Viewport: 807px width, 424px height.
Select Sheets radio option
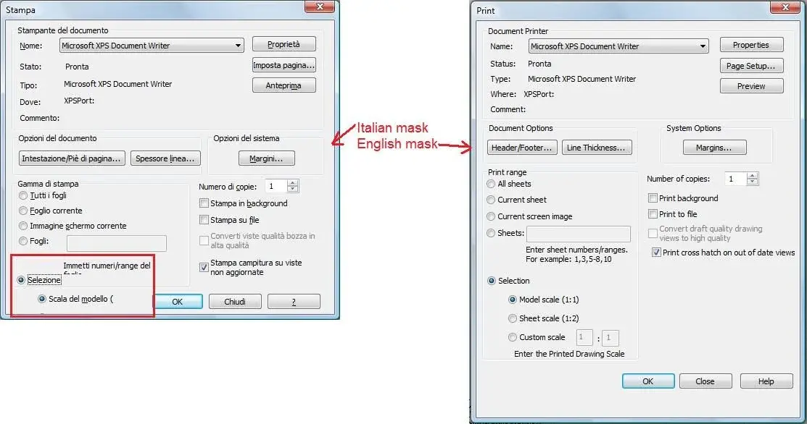(x=491, y=233)
